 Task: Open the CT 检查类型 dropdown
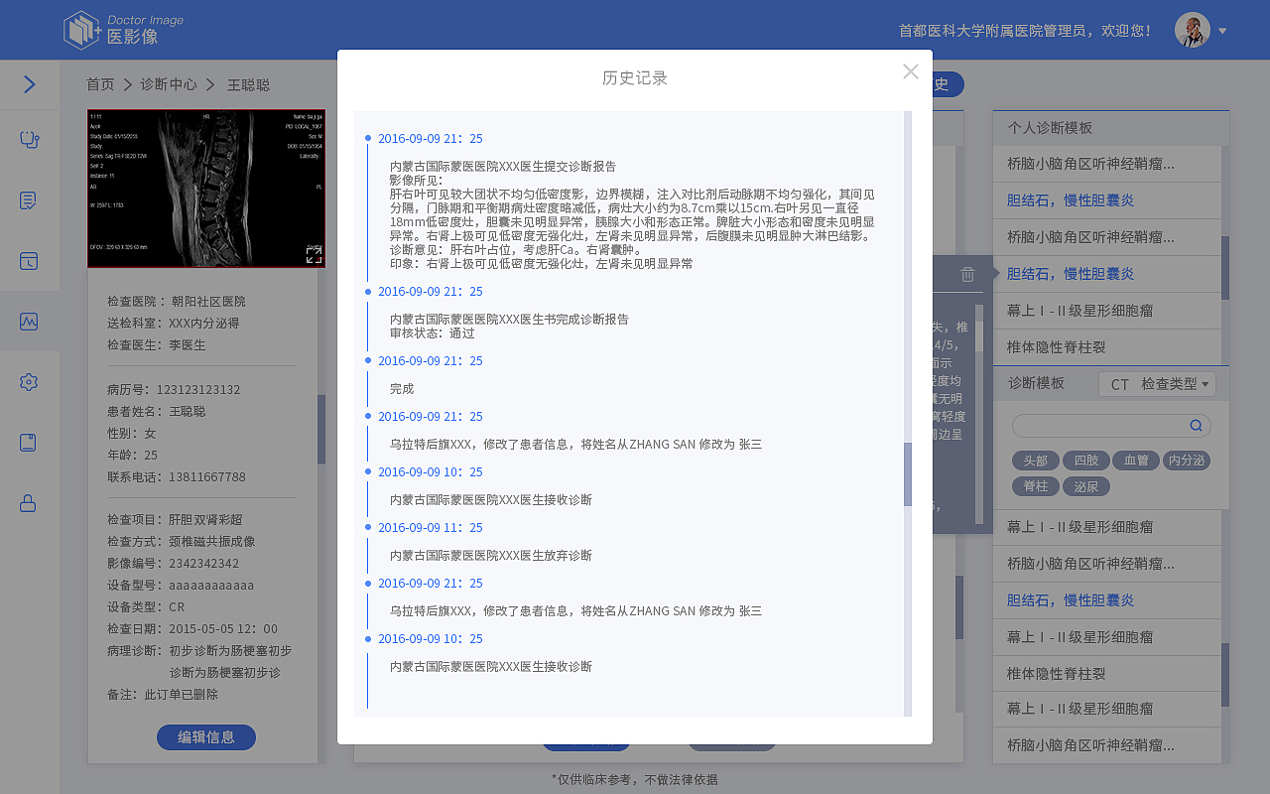coord(1157,383)
